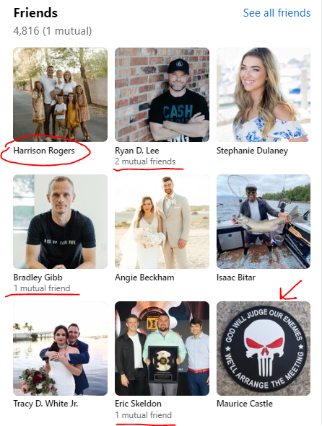Open Isaac Bitar's fishing photo thumbnail

pyautogui.click(x=264, y=221)
